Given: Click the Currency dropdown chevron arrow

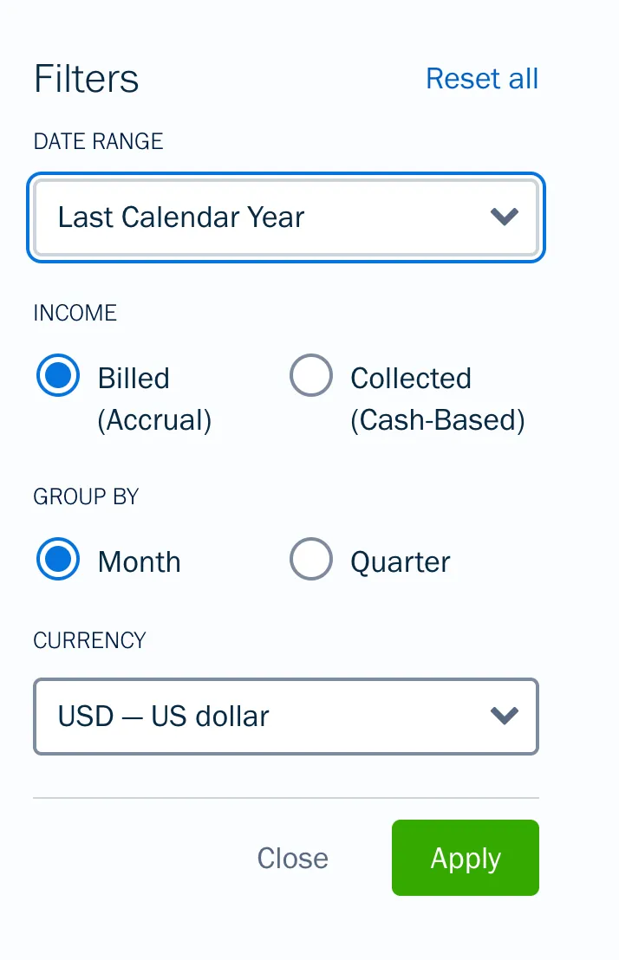Looking at the screenshot, I should (x=504, y=716).
